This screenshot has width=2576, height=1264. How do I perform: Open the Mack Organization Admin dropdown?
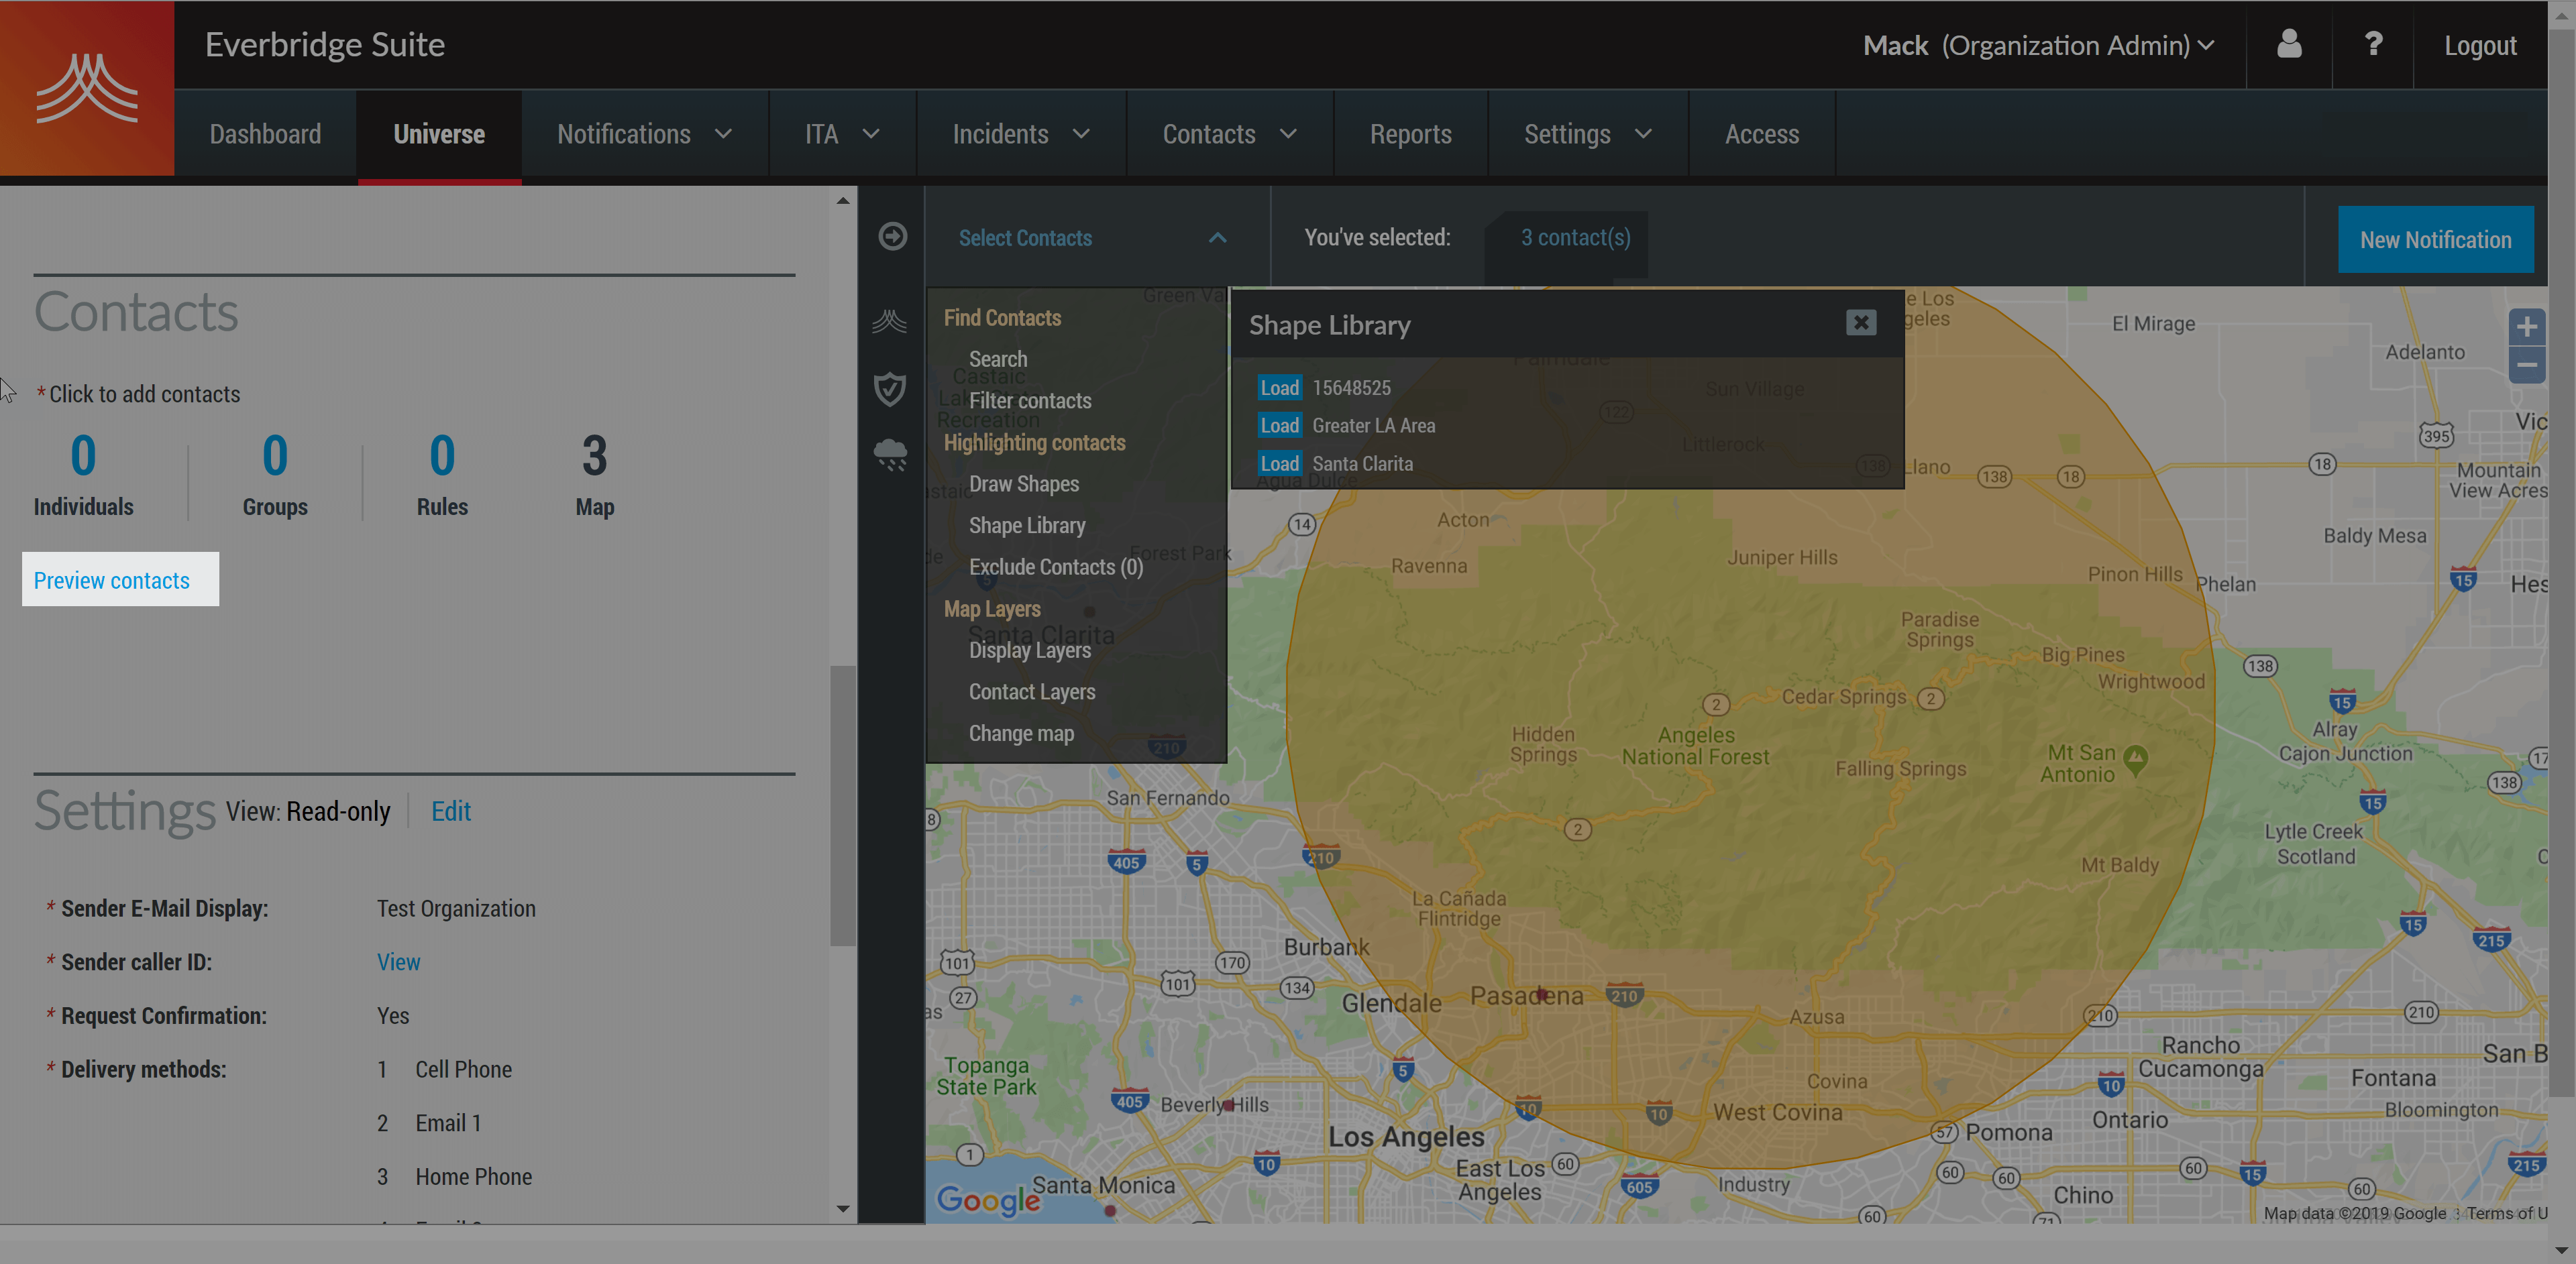coord(2038,45)
